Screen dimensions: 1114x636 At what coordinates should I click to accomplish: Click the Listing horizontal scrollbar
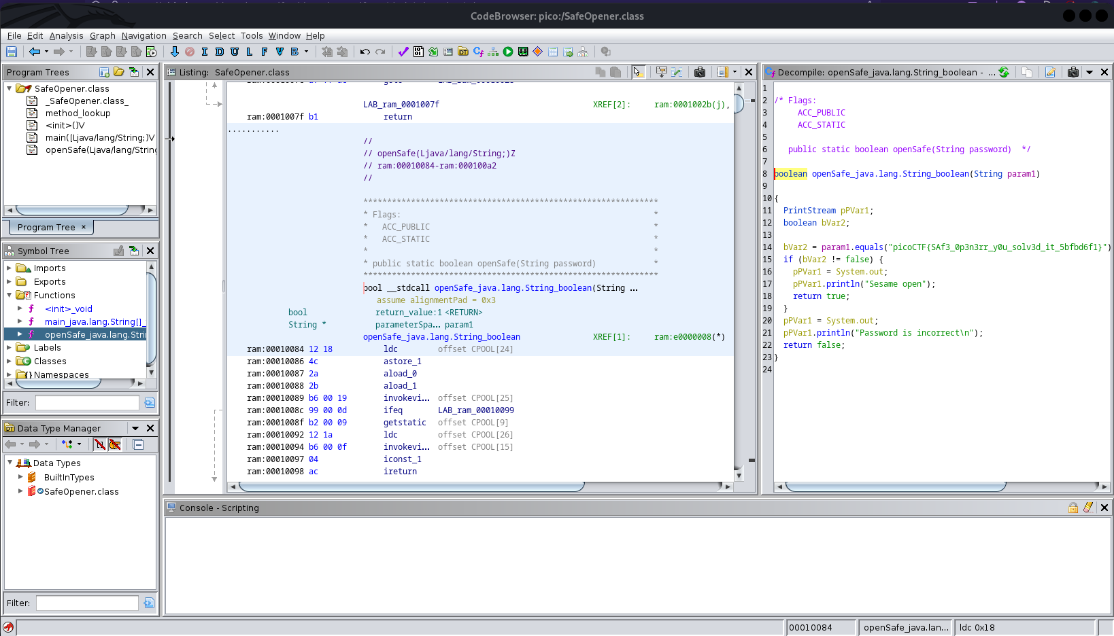(411, 487)
